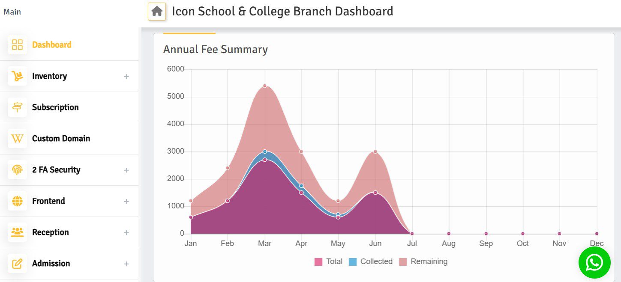Click the Custom Domain W icon
Viewport: 621px width, 282px height.
click(17, 139)
